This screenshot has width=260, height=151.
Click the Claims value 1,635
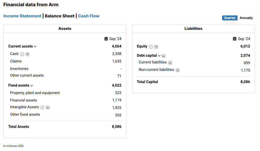click(117, 61)
